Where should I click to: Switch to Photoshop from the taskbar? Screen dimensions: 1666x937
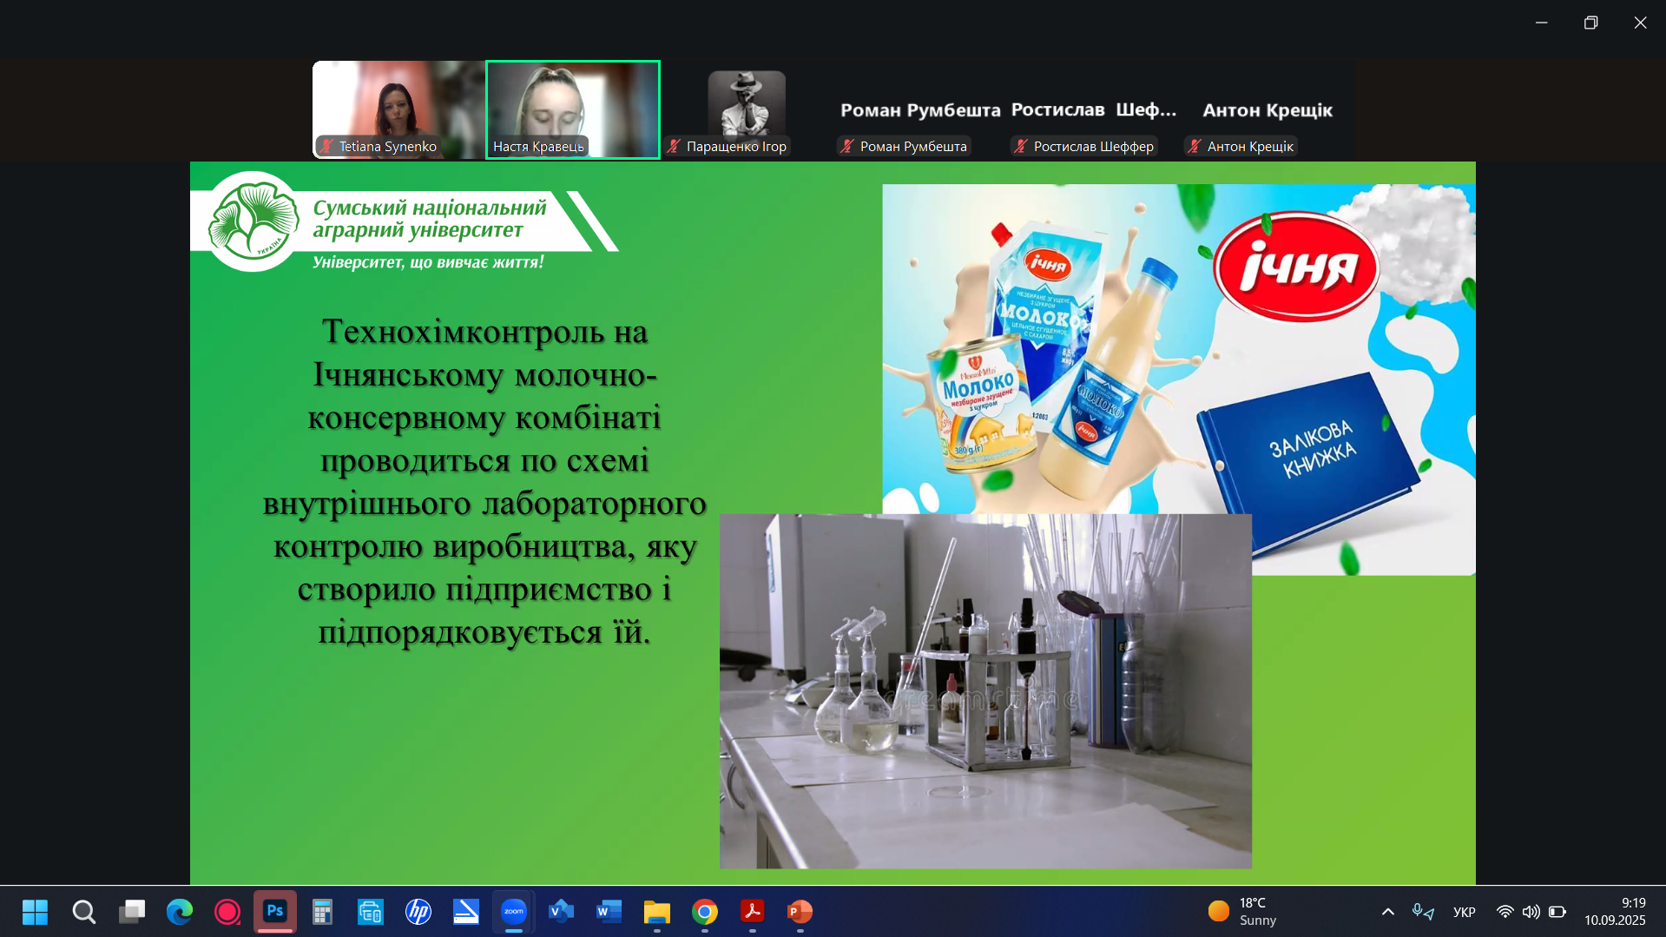coord(275,912)
